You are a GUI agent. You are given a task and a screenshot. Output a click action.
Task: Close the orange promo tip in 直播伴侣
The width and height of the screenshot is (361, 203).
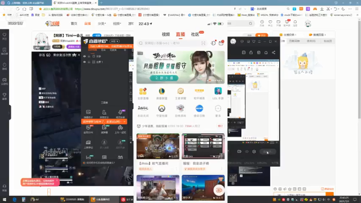coord(124,122)
